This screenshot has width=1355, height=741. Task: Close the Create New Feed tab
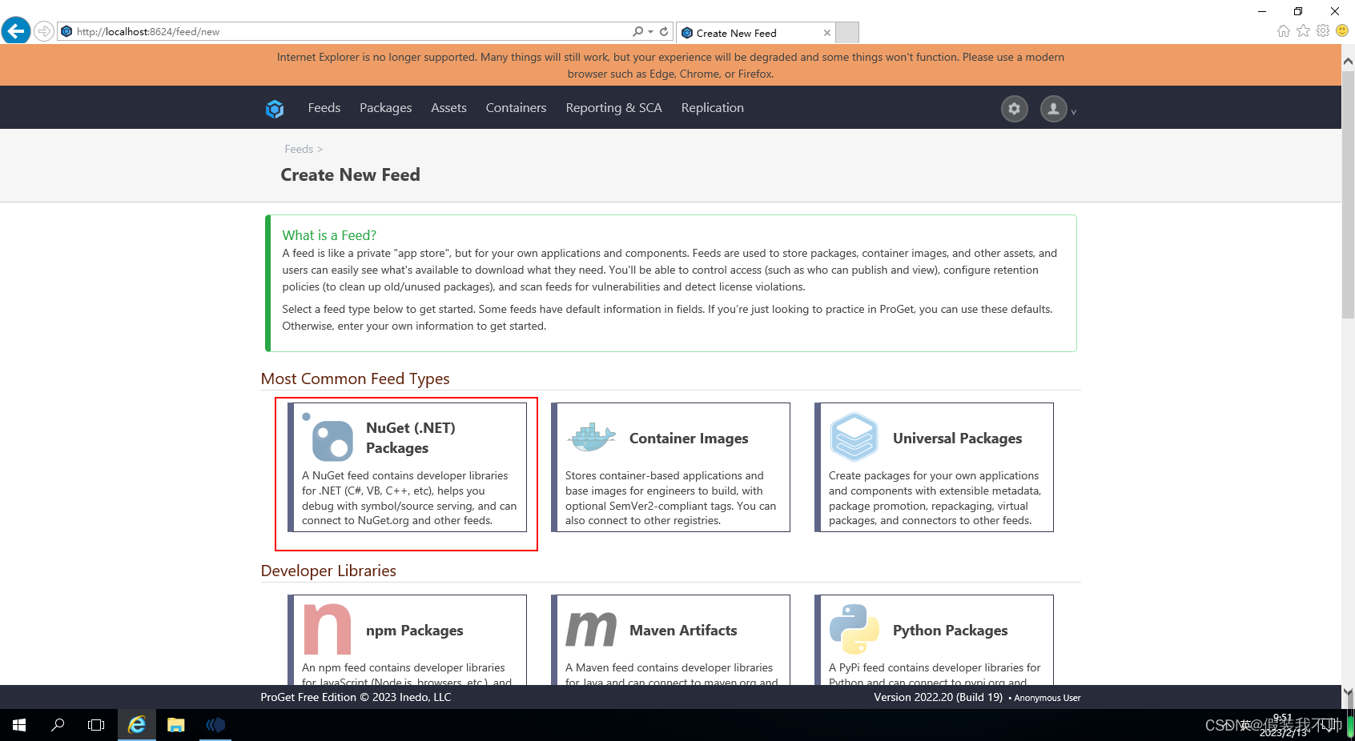tap(827, 33)
